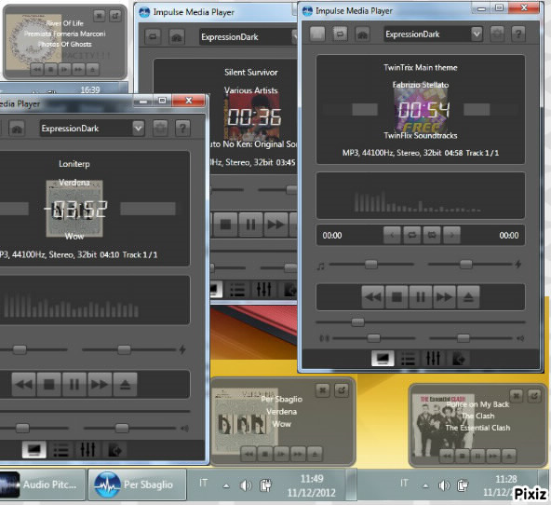Image resolution: width=551 pixels, height=505 pixels.
Task: Click tray volume speaker beside 11:49 clock
Action: 246,485
